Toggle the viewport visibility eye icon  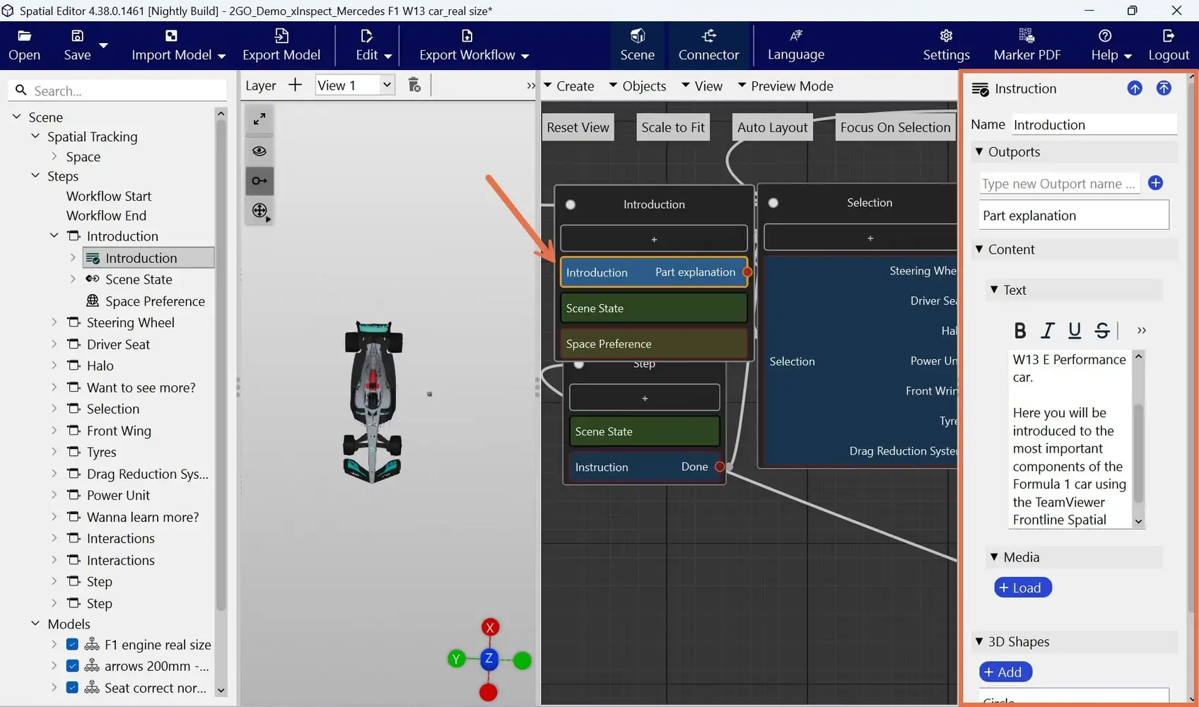259,151
